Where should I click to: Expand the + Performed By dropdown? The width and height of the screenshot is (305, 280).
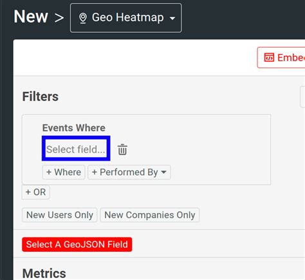[129, 172]
